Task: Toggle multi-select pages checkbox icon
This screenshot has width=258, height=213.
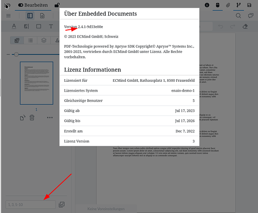Action: (62, 204)
